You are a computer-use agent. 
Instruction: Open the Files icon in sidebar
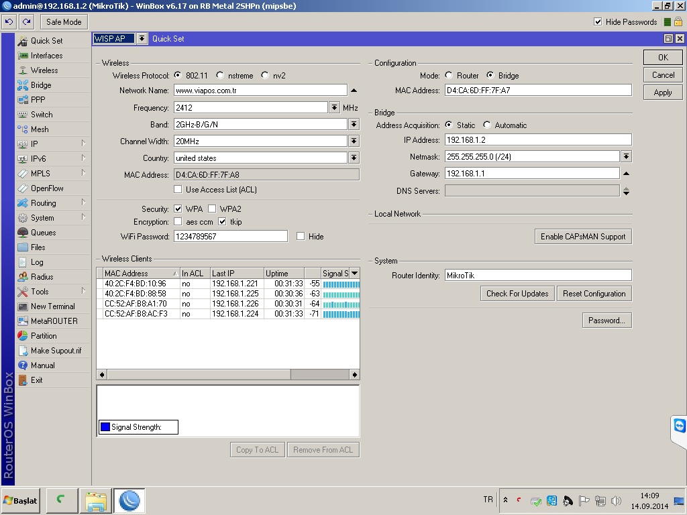point(23,247)
